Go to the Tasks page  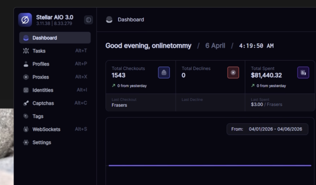pyautogui.click(x=55, y=51)
